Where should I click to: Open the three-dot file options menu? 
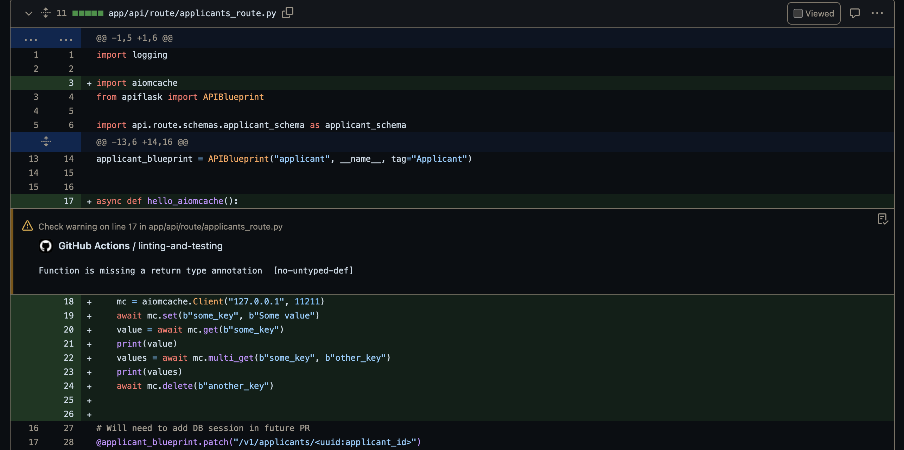point(877,13)
